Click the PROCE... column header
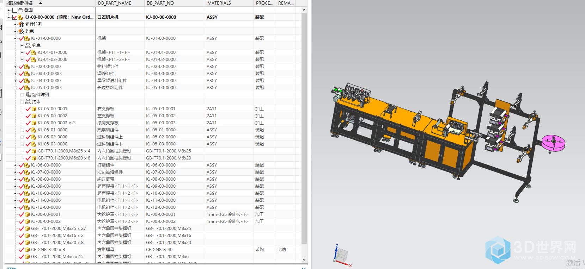 pos(265,3)
